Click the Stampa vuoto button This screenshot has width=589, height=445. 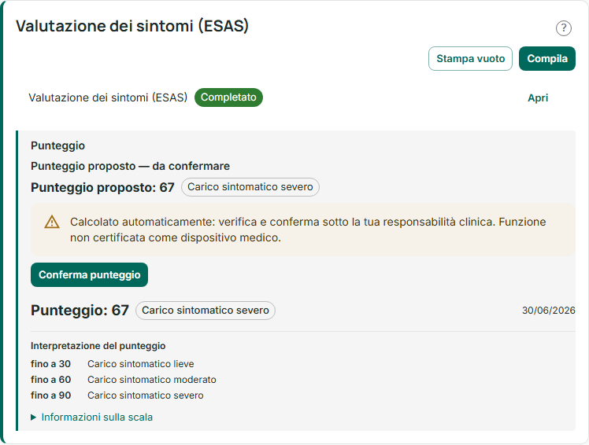pyautogui.click(x=470, y=58)
